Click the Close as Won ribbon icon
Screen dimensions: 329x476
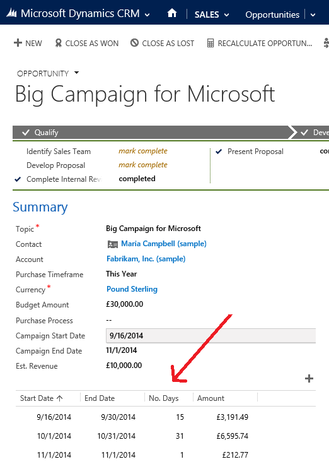[x=59, y=43]
